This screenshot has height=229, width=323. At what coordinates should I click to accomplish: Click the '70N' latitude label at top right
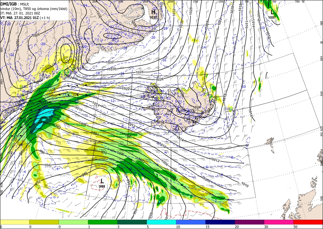(297, 2)
